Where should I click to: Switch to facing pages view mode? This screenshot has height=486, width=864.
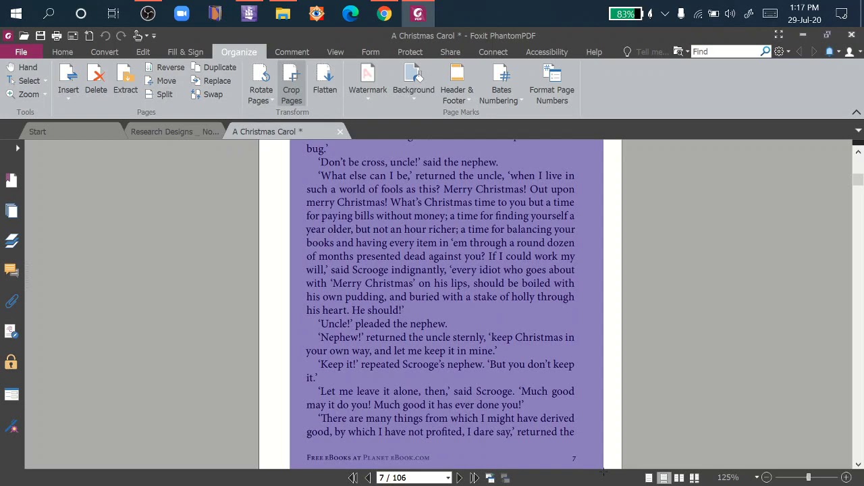pos(679,478)
